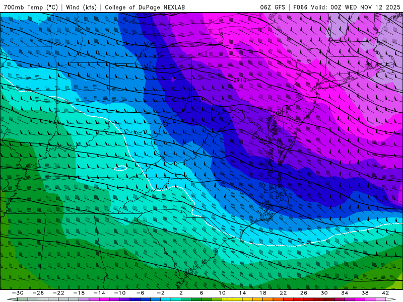Select the "-6" colorbar tick label
The width and height of the screenshot is (403, 302).
click(x=141, y=293)
